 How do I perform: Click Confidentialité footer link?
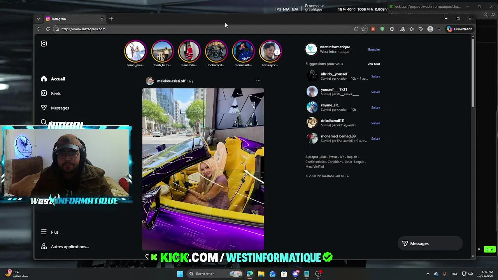[x=316, y=162]
